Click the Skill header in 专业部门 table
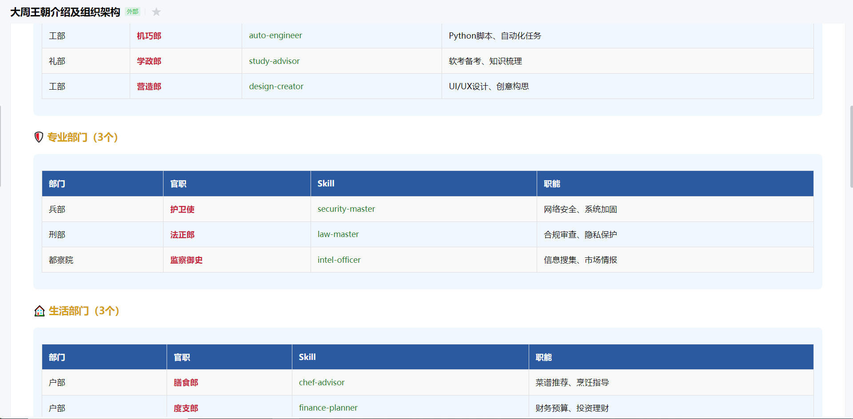853x419 pixels. point(424,184)
